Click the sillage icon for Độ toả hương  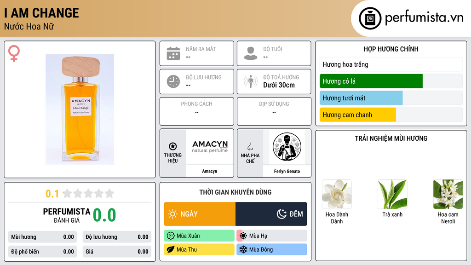pos(251,81)
